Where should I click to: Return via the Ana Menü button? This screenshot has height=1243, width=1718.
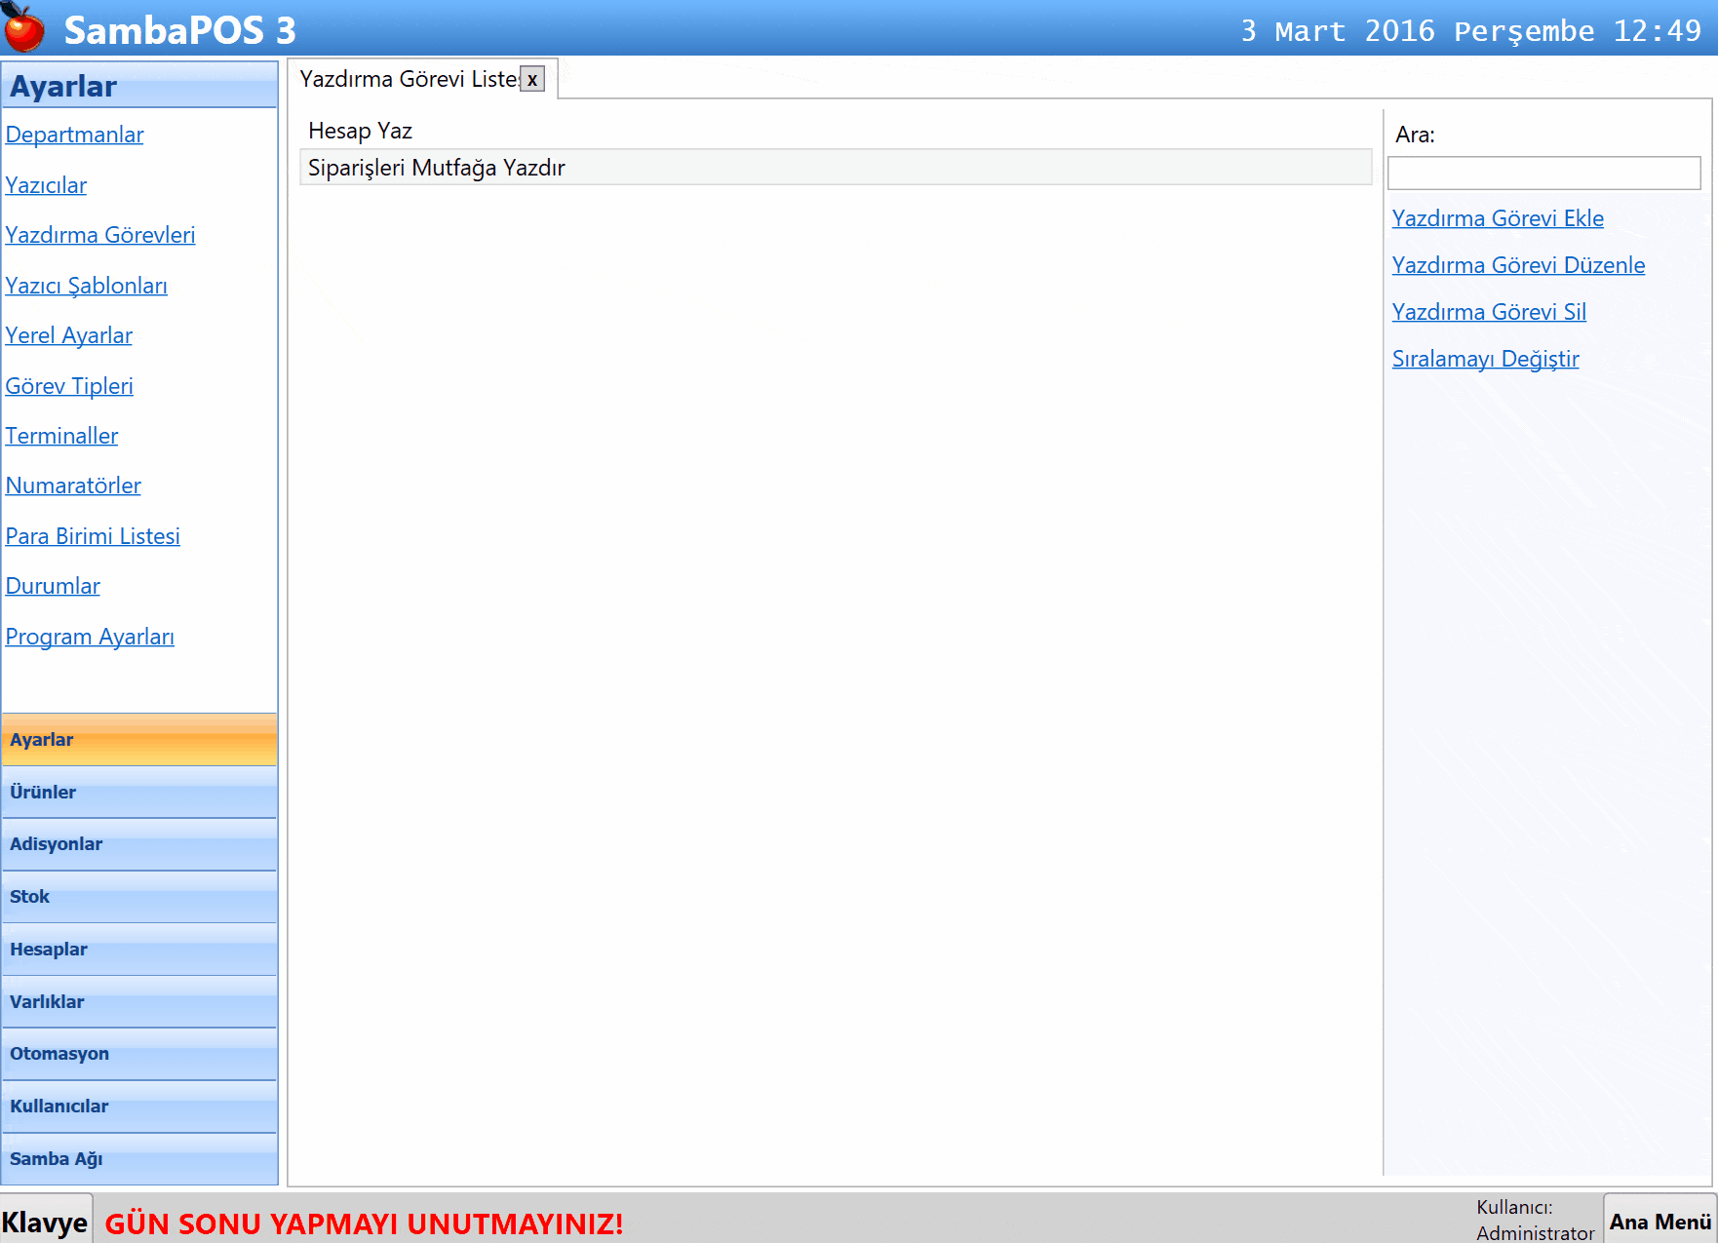click(x=1659, y=1222)
